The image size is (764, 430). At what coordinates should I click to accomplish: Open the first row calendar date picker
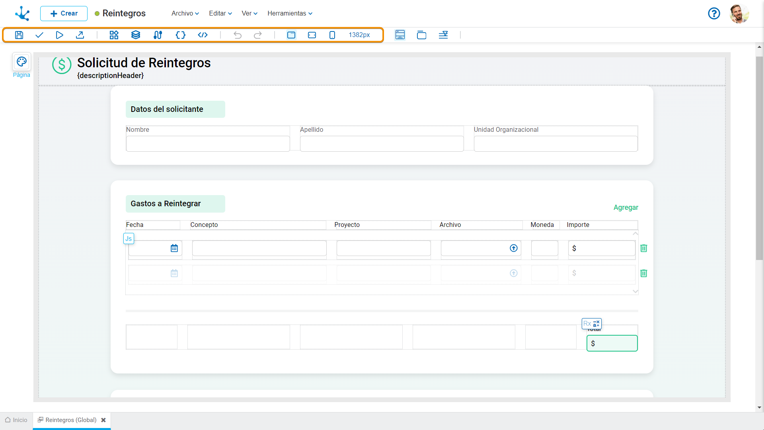point(174,248)
